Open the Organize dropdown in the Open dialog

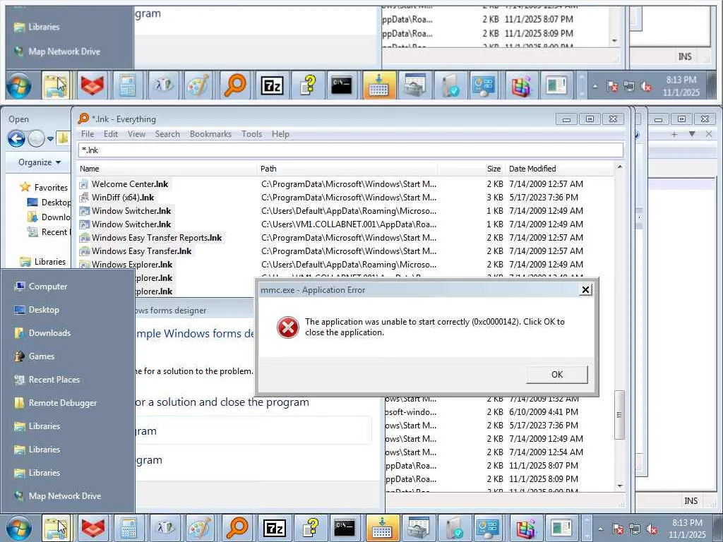[x=40, y=162]
